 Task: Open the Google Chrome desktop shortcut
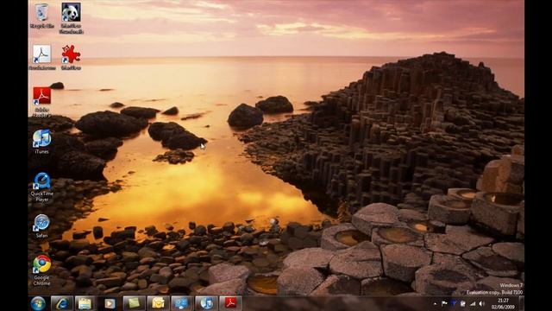coord(42,270)
